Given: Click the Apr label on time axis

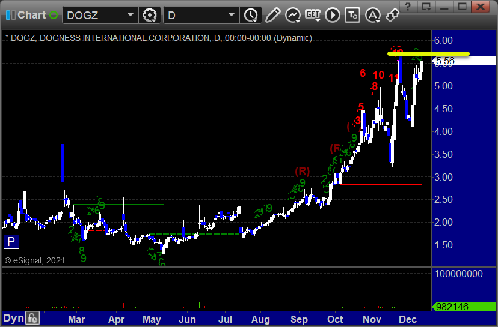Looking at the screenshot, I should click(116, 319).
